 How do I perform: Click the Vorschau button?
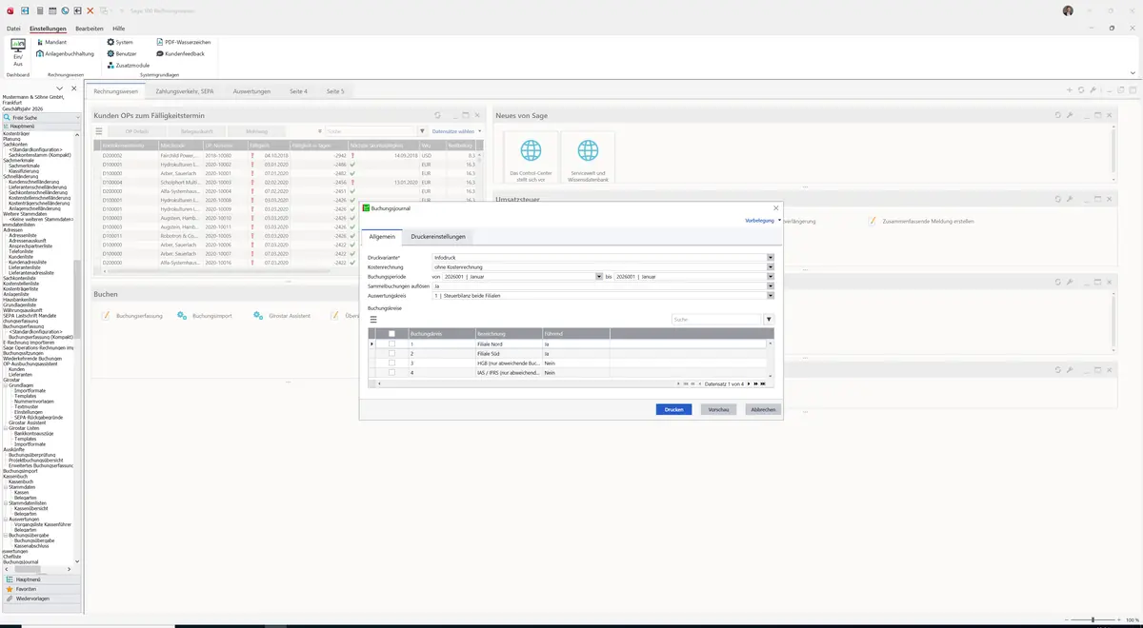click(x=719, y=409)
